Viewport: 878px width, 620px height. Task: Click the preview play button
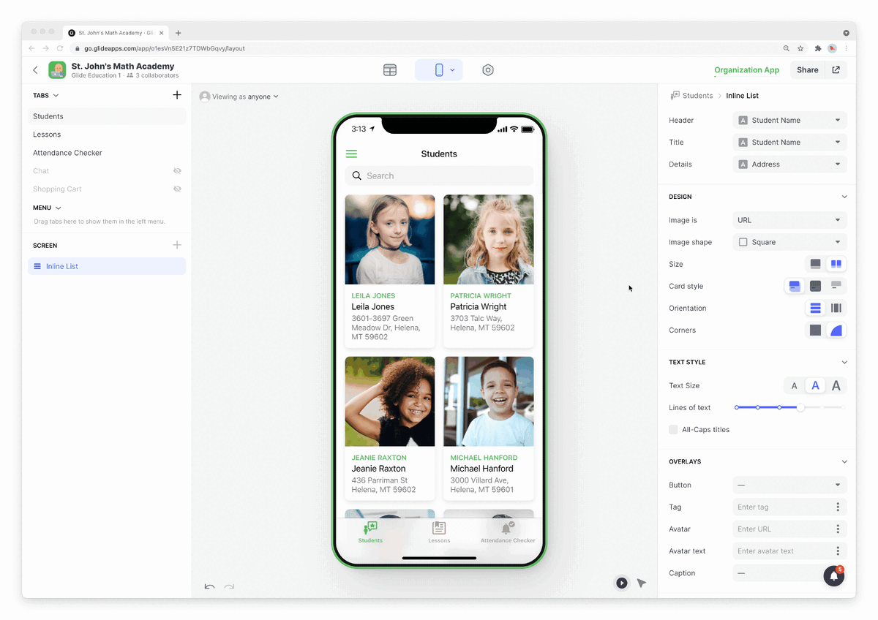coord(621,583)
